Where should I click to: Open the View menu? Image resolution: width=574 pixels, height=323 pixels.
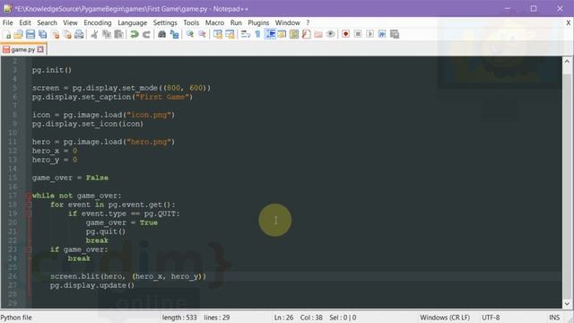click(x=70, y=22)
